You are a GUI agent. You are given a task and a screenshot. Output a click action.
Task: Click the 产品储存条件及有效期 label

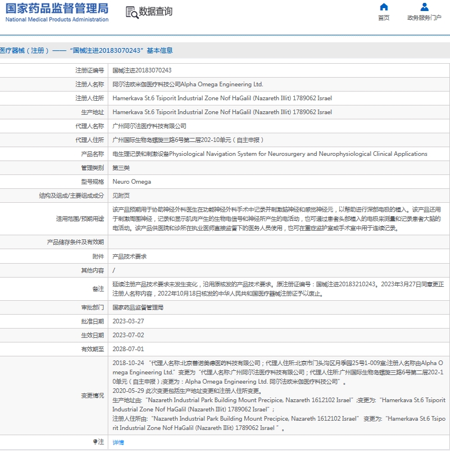tap(75, 242)
